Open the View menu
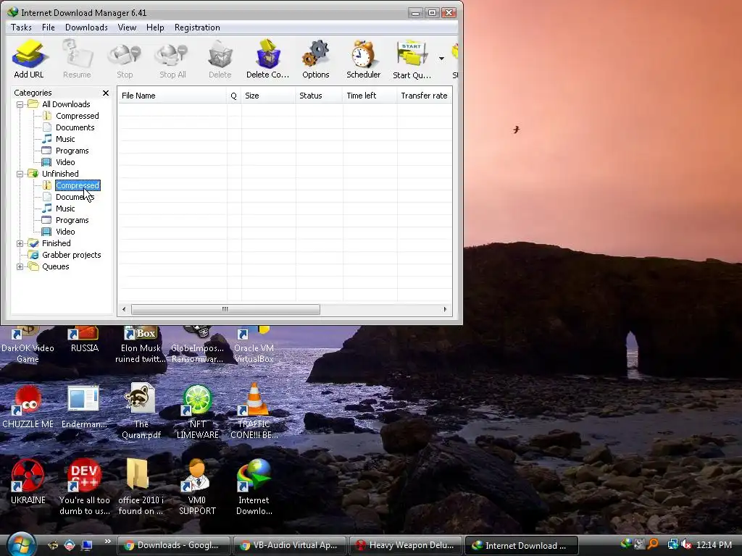The height and width of the screenshot is (556, 742). click(x=127, y=28)
